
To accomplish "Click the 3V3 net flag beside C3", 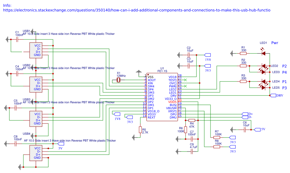I will coord(207,66).
